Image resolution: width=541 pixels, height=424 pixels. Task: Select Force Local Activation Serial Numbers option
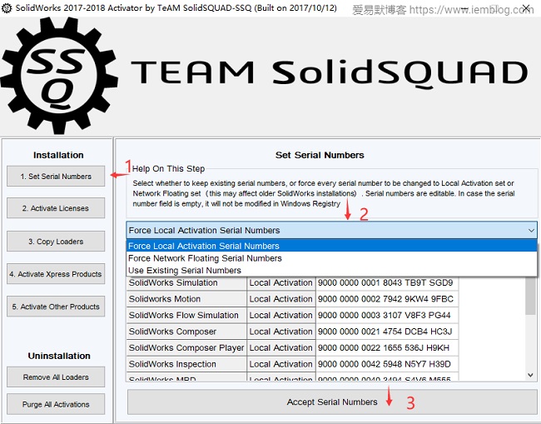point(331,246)
